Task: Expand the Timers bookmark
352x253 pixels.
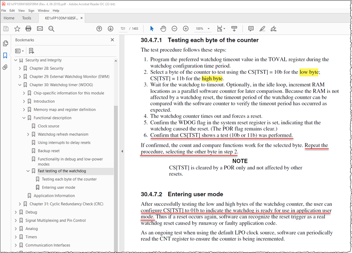Action: [x=16, y=237]
